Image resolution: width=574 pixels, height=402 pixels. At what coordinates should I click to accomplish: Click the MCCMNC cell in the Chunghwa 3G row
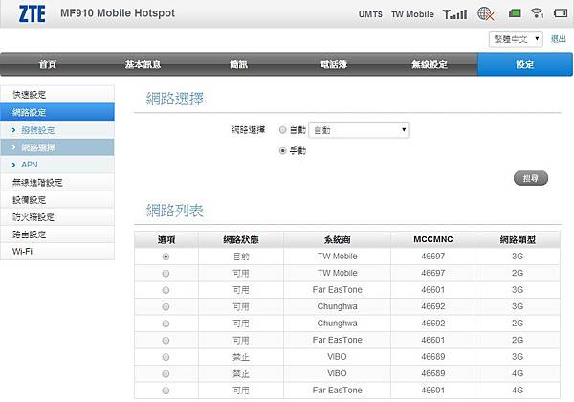point(433,306)
